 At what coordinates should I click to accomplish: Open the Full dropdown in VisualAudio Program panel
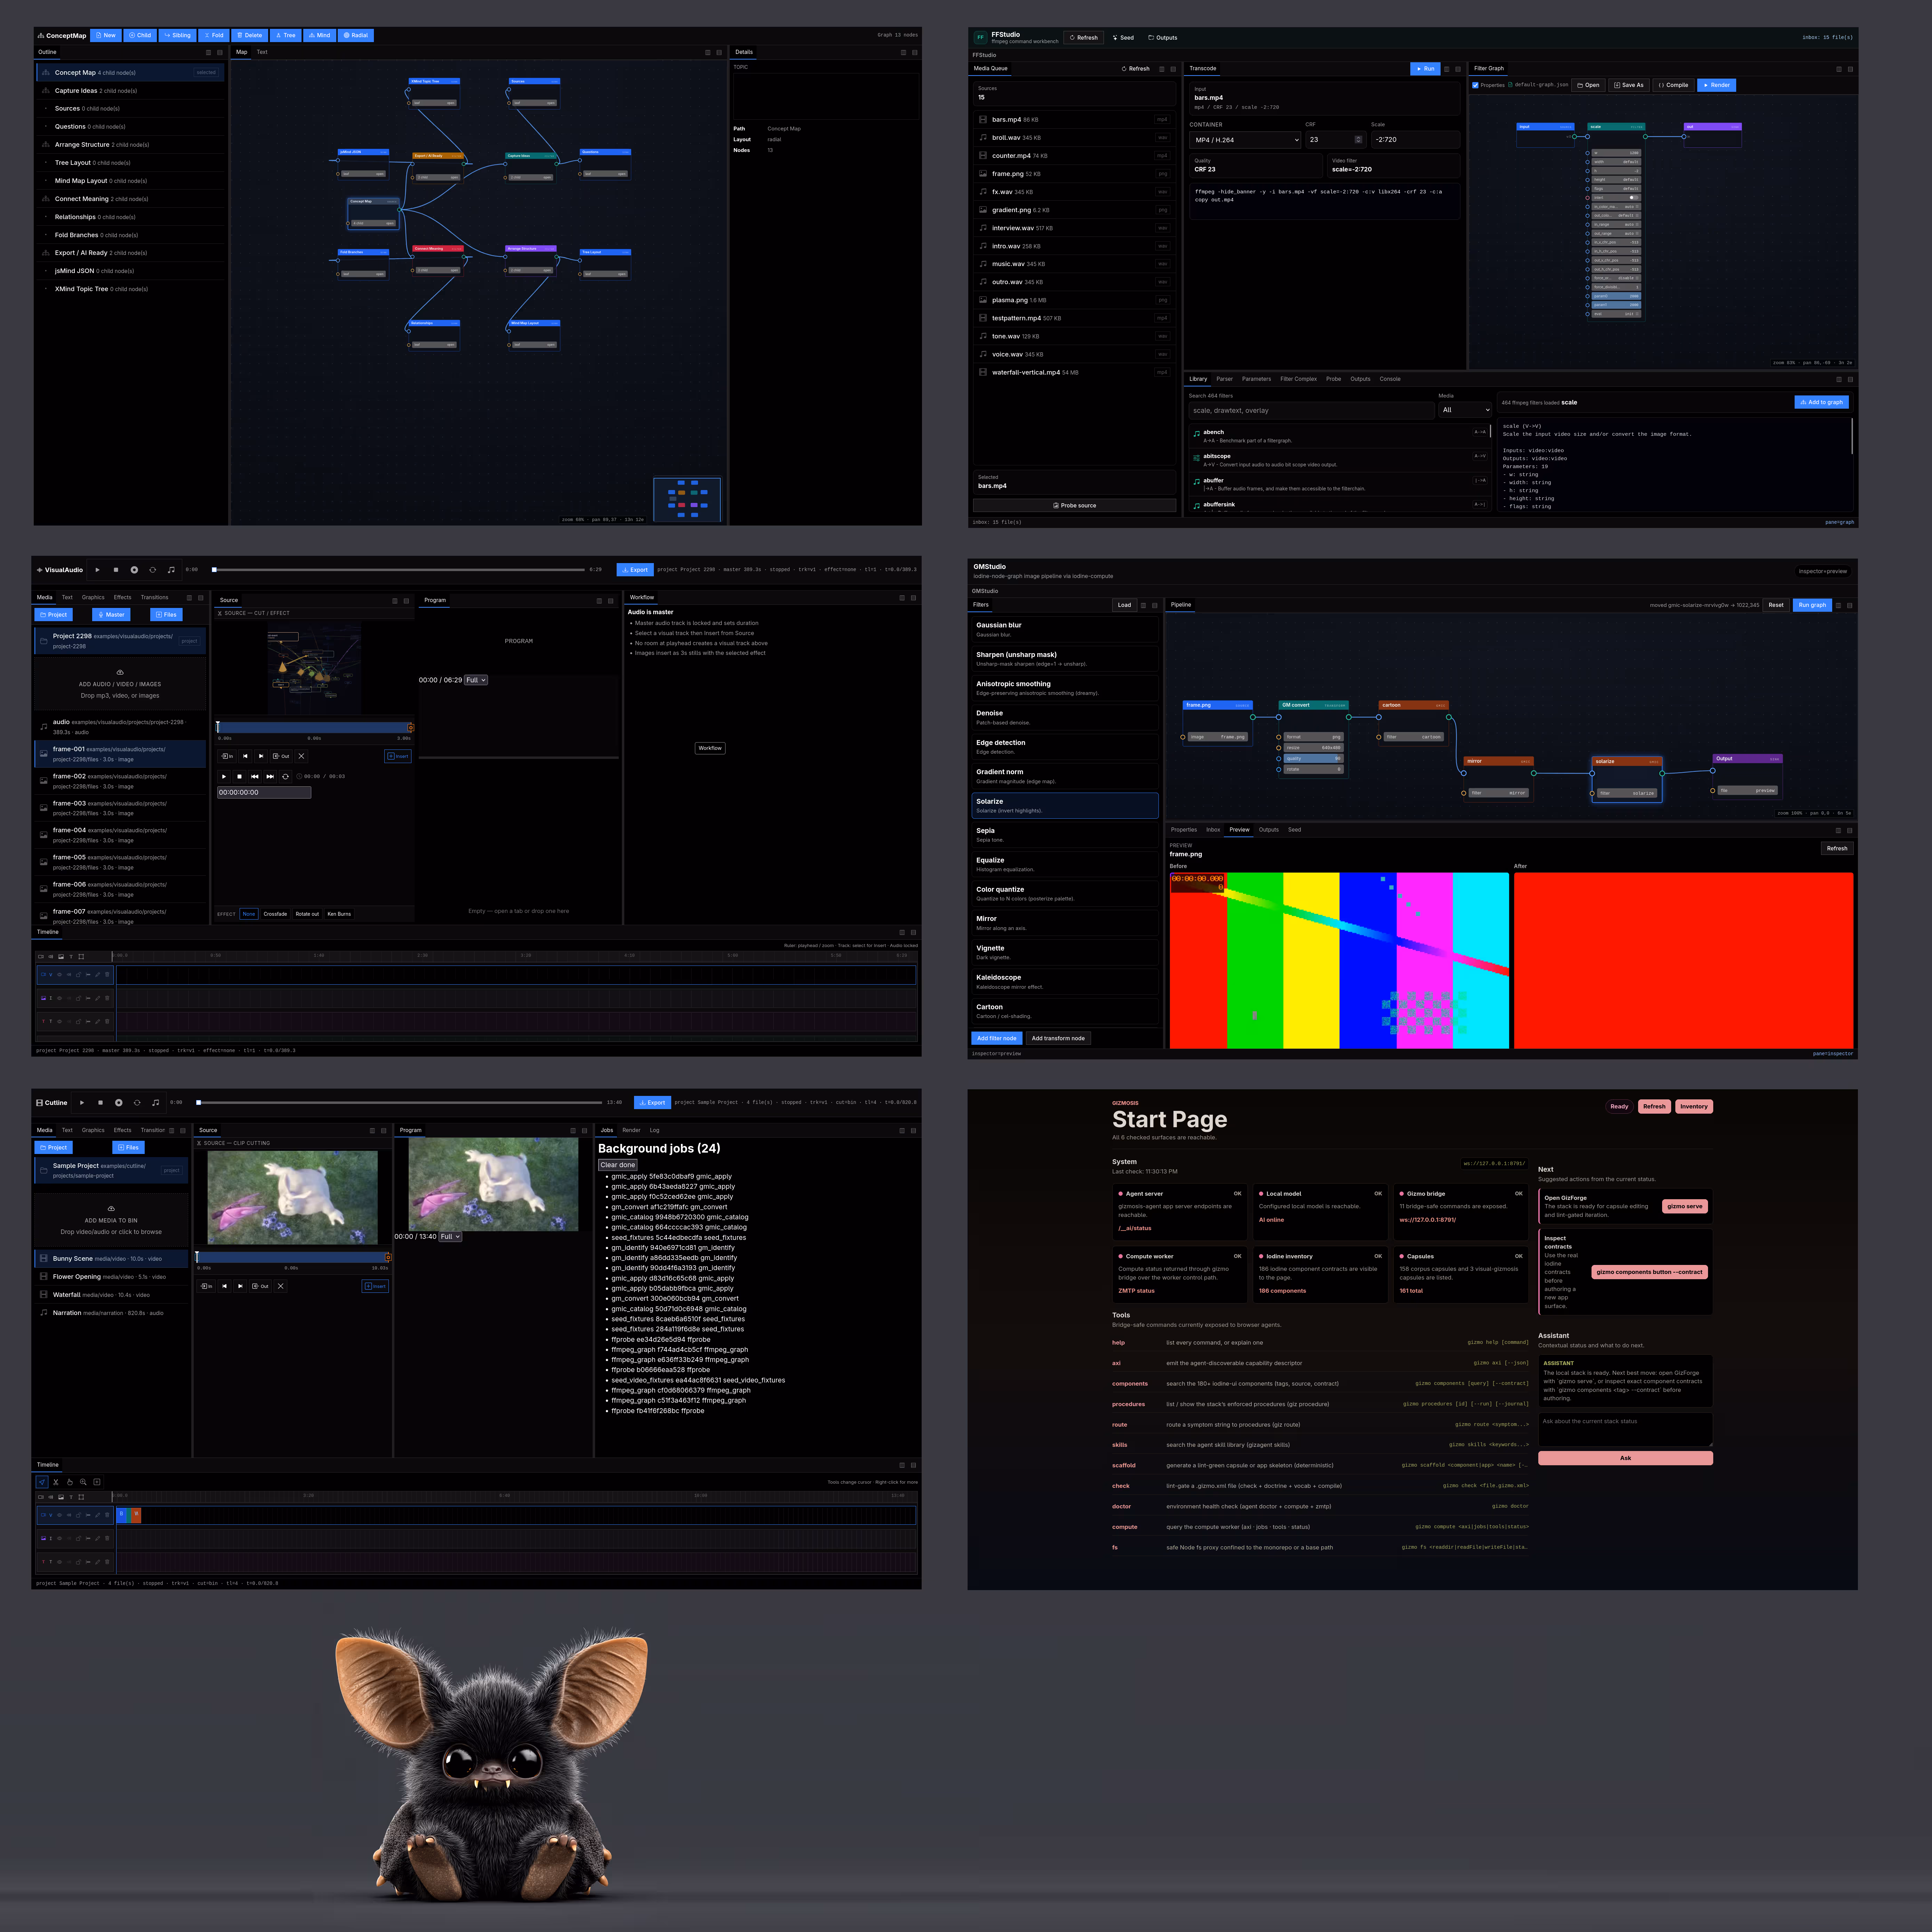[476, 680]
